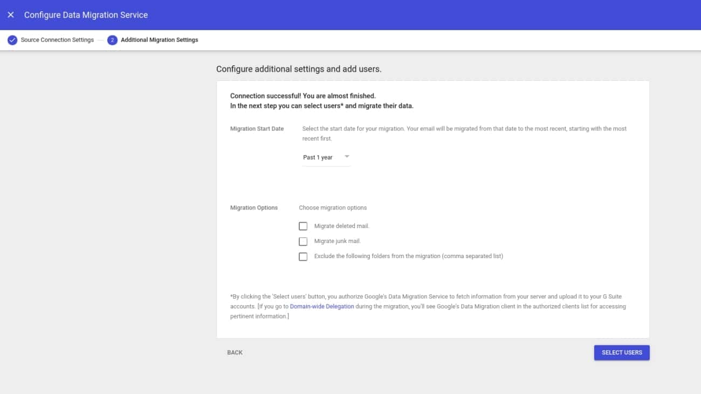
Task: Click the blue checkmark on the completed step
Action: tap(12, 39)
